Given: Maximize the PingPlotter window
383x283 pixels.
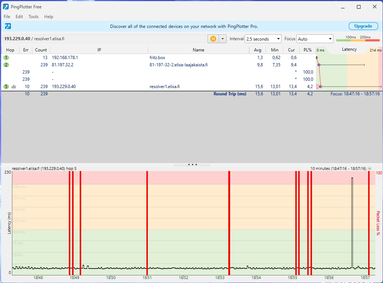Looking at the screenshot, I should (359, 7).
